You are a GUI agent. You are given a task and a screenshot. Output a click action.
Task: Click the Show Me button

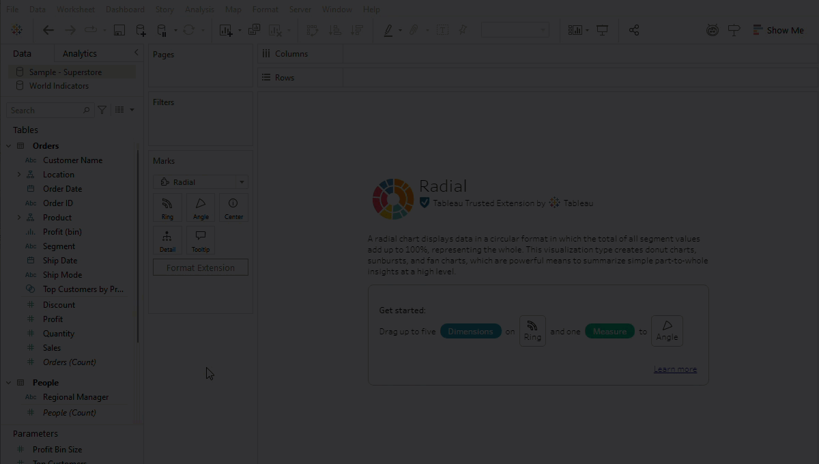pyautogui.click(x=778, y=30)
